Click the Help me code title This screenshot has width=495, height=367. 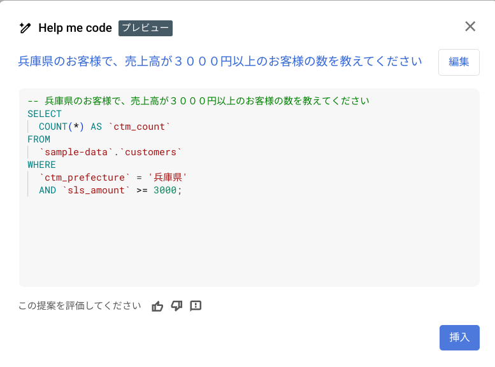(75, 28)
